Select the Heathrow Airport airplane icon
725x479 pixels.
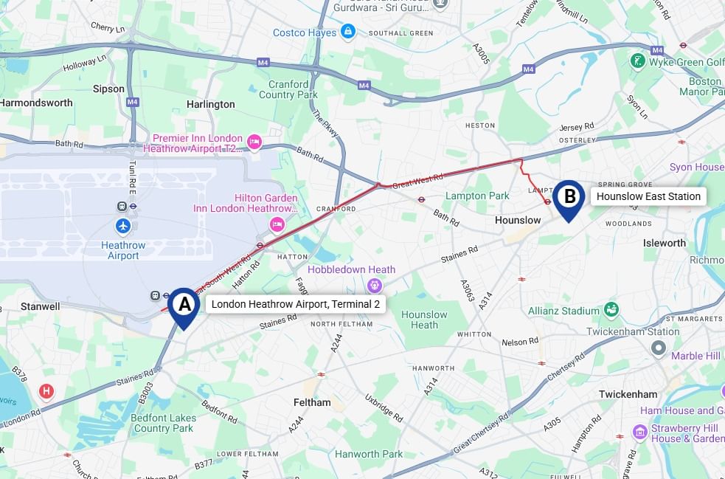[x=123, y=227]
